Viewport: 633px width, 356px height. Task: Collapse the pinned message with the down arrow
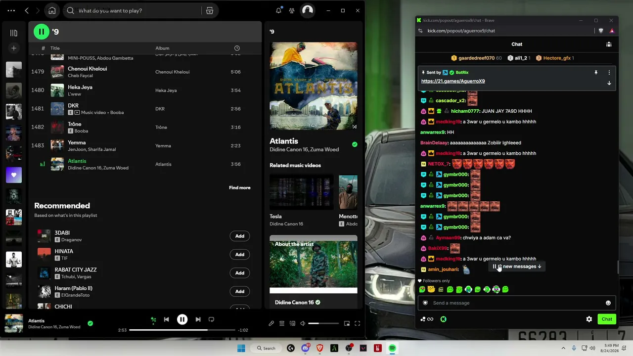coord(609,83)
